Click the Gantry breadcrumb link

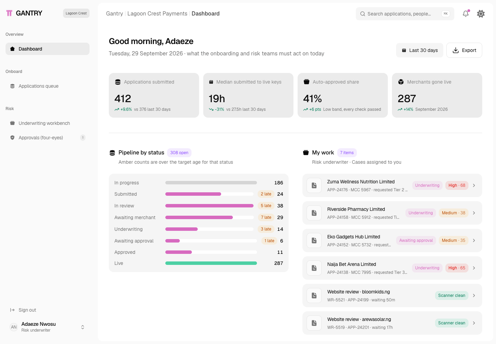pyautogui.click(x=114, y=14)
